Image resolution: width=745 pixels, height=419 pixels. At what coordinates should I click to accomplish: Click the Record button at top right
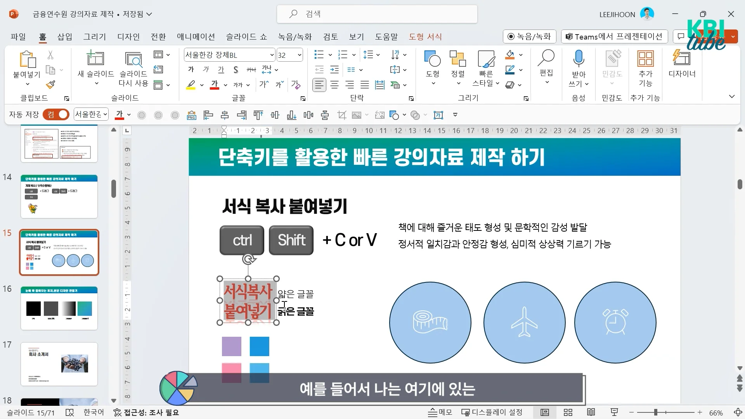[x=529, y=36]
